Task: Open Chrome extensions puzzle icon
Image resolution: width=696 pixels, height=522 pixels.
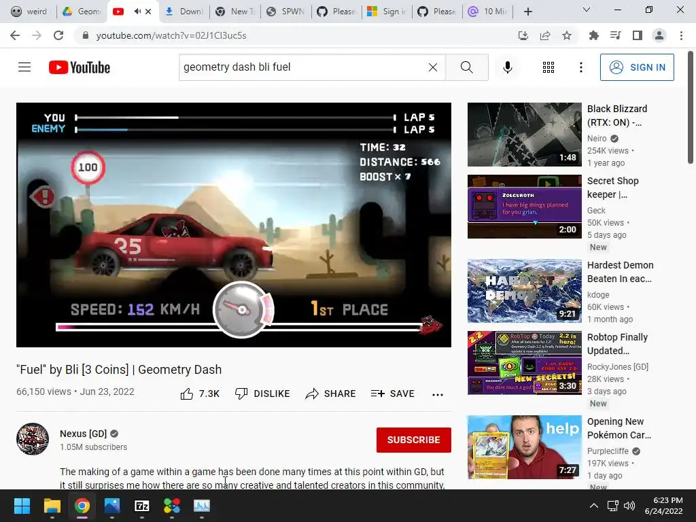Action: coord(593,35)
